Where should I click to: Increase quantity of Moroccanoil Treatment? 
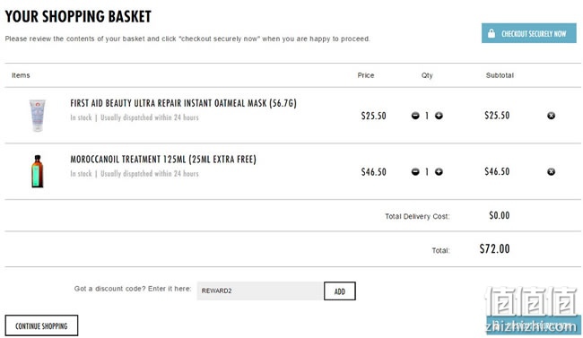tap(439, 172)
